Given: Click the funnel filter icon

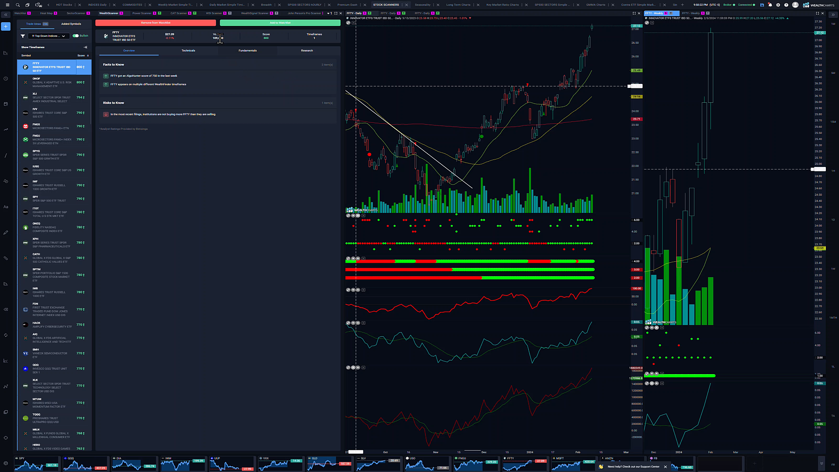Looking at the screenshot, I should click(23, 36).
